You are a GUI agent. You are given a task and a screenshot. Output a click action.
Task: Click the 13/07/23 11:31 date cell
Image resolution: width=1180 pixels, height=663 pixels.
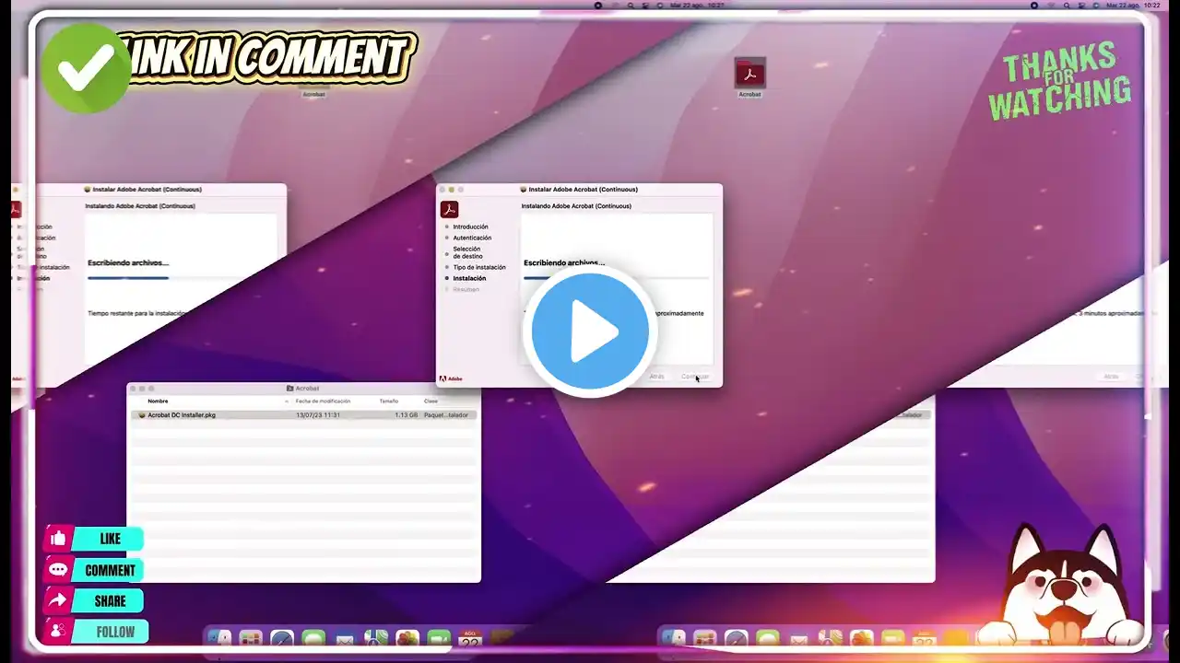pyautogui.click(x=318, y=415)
